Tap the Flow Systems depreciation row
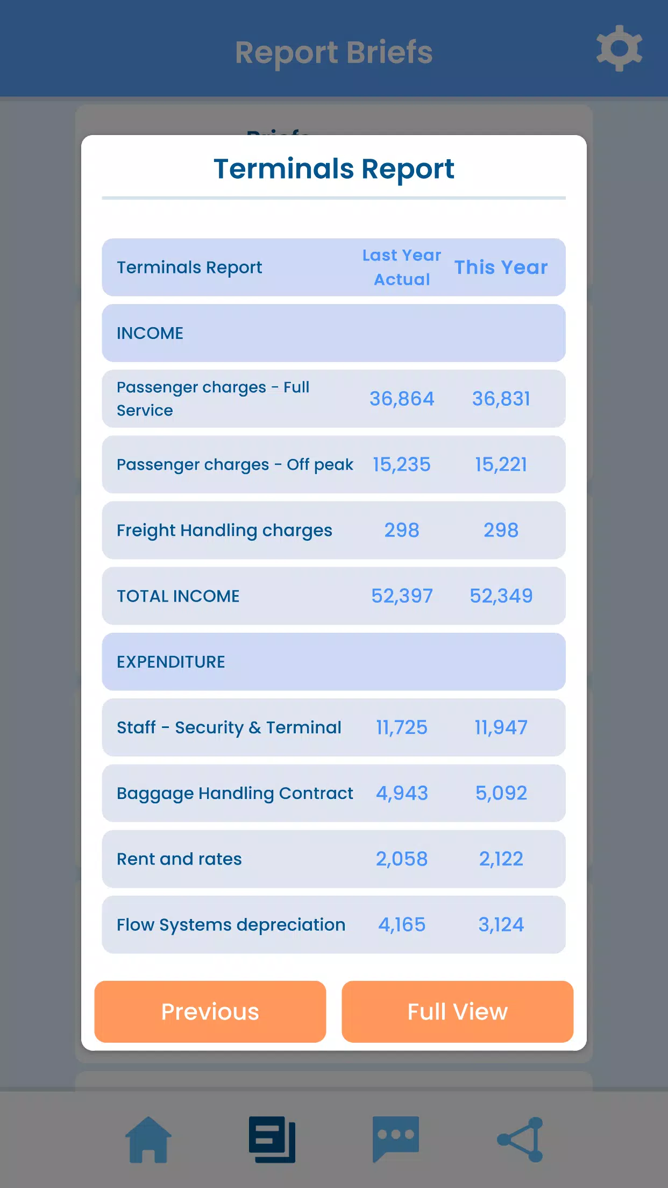Screen dimensions: 668x1188 click(333, 925)
